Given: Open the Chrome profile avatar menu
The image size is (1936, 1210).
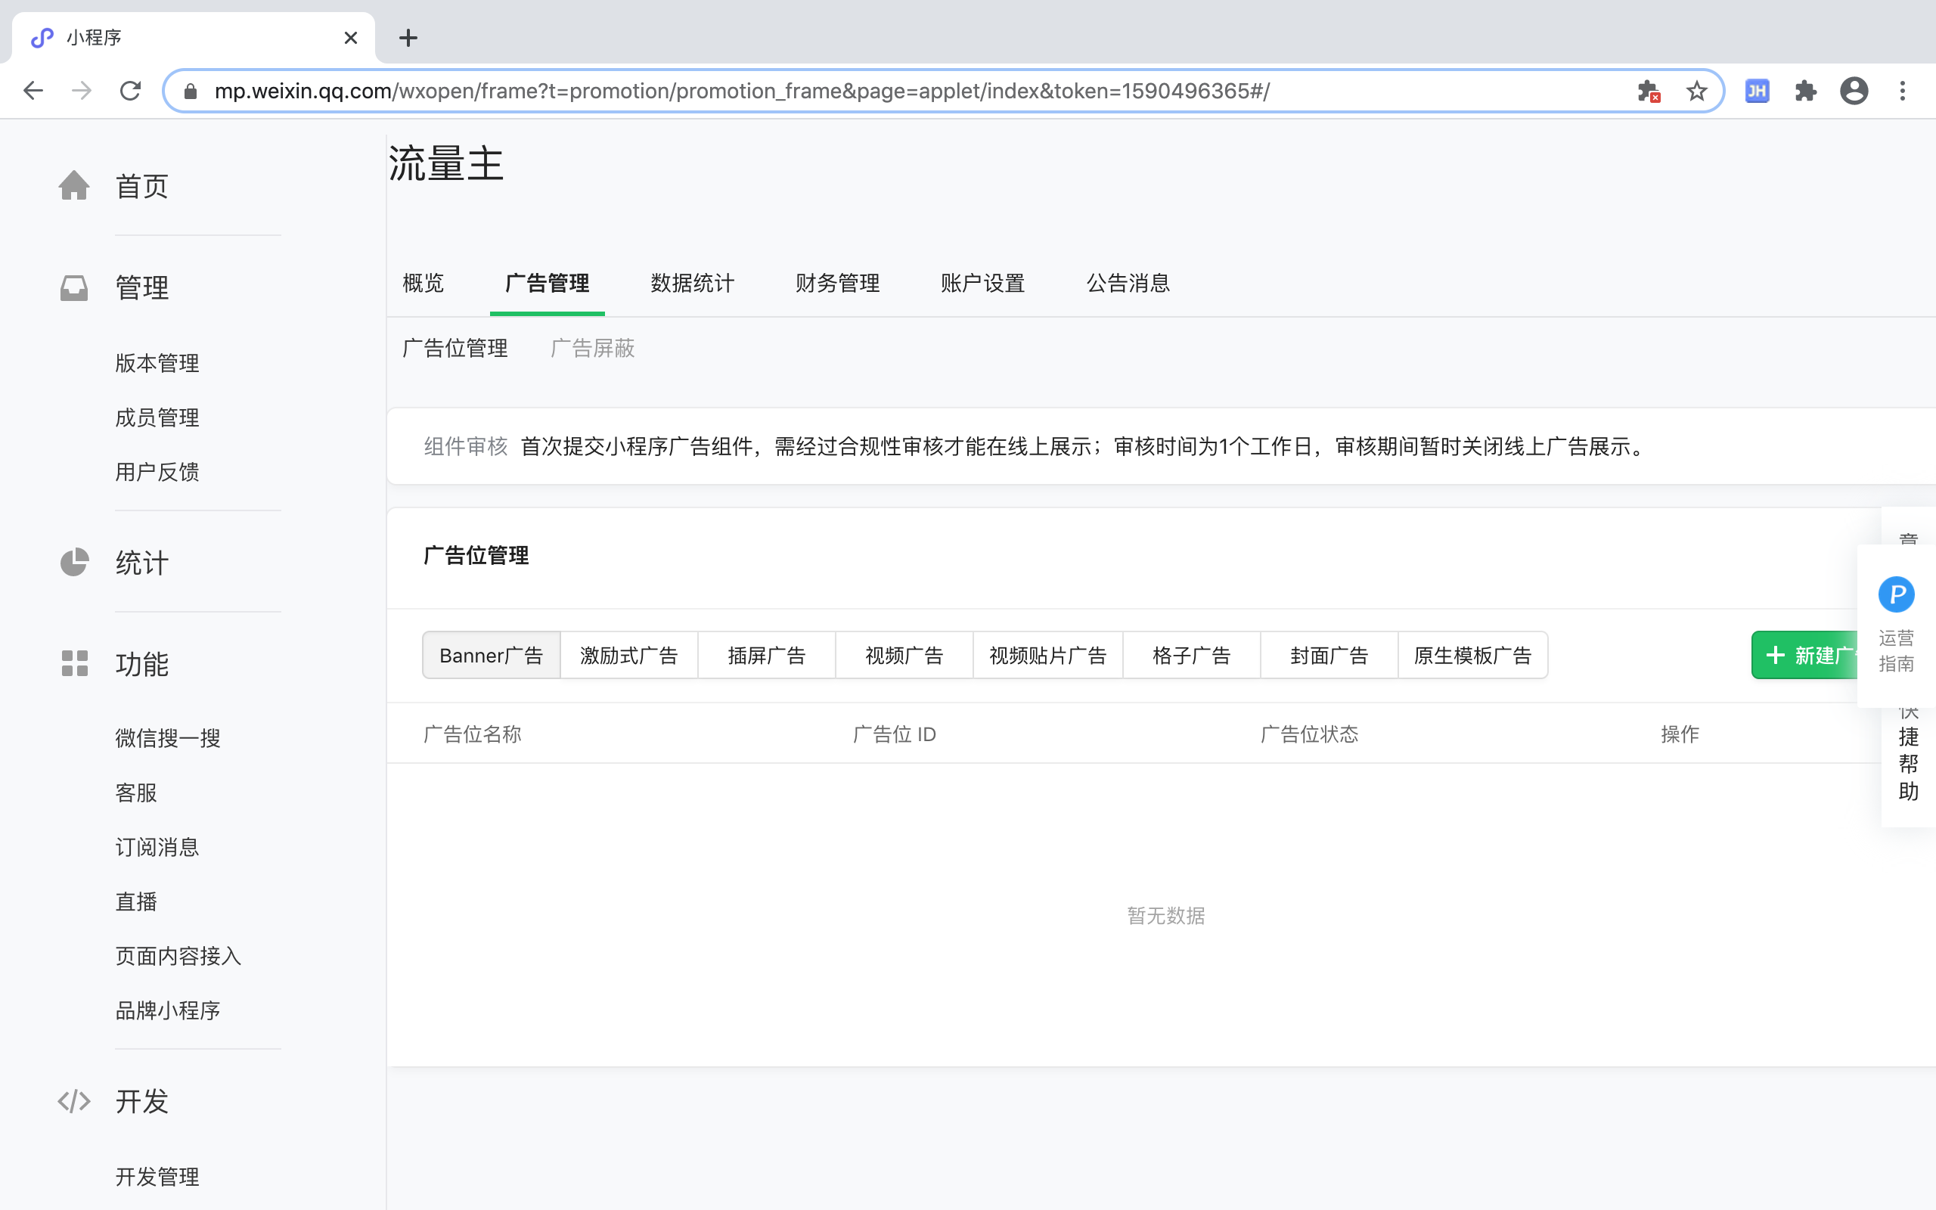Looking at the screenshot, I should click(1854, 92).
